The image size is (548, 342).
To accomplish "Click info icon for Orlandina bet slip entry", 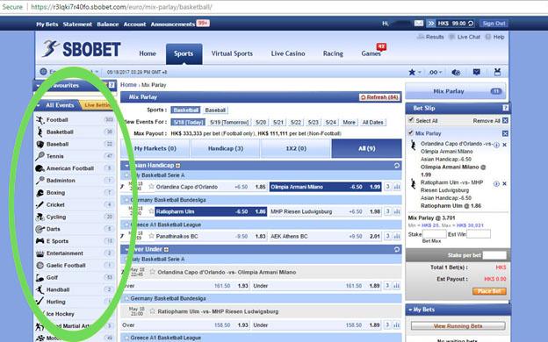I will coord(496,146).
